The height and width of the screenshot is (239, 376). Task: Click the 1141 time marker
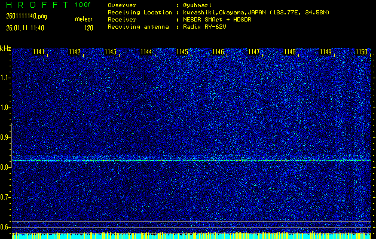pos(39,52)
